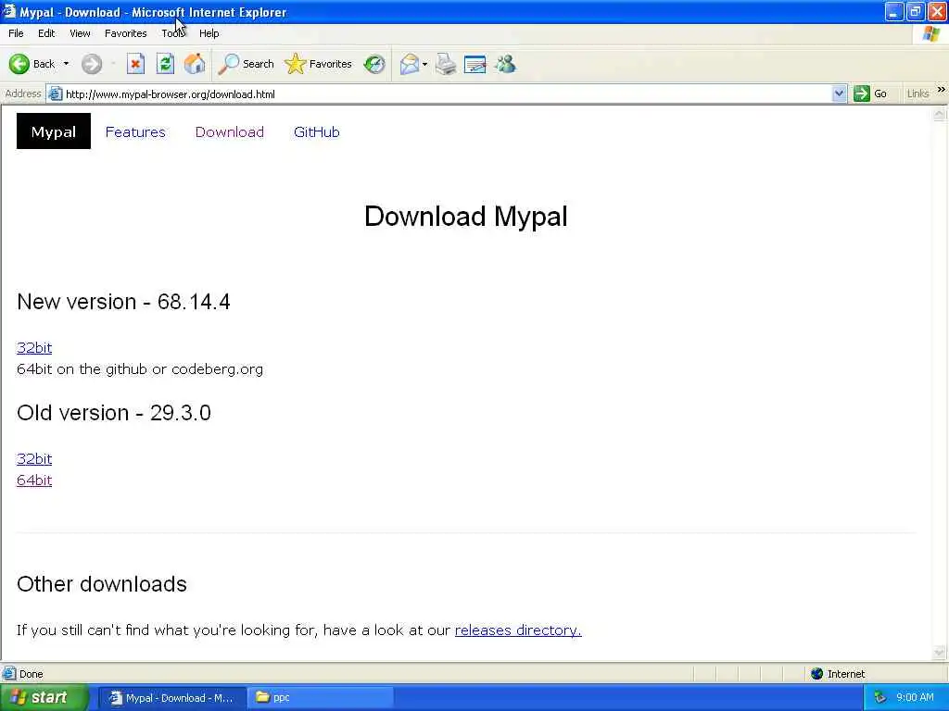Click the system tray icon

pyautogui.click(x=880, y=698)
